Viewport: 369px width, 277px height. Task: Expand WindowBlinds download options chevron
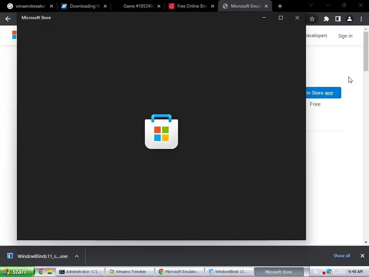pyautogui.click(x=77, y=256)
